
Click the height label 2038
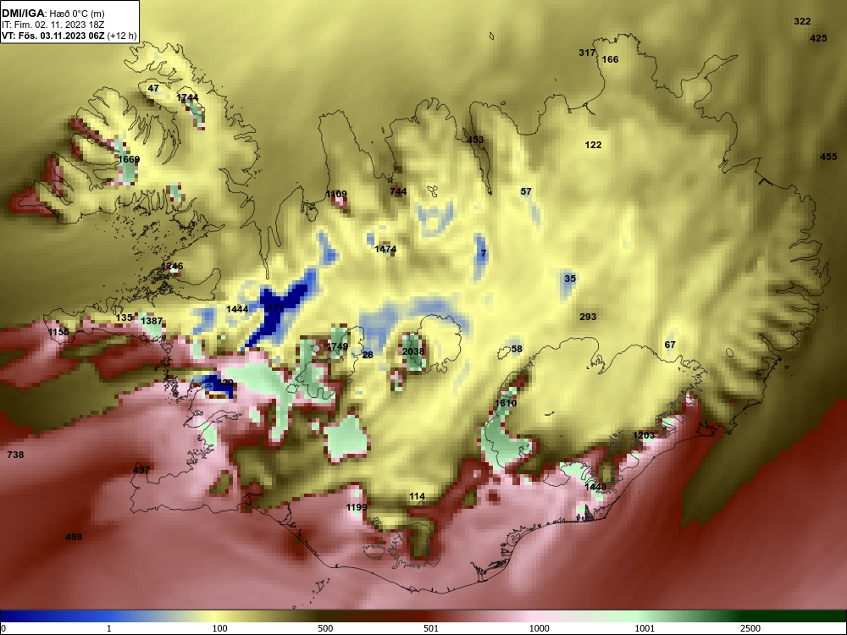413,351
